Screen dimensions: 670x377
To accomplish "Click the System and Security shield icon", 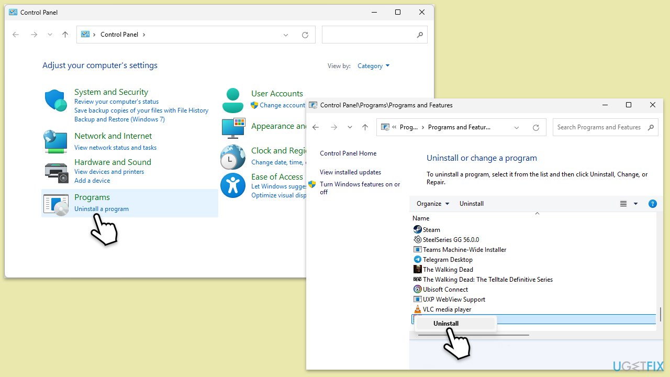I will click(55, 100).
